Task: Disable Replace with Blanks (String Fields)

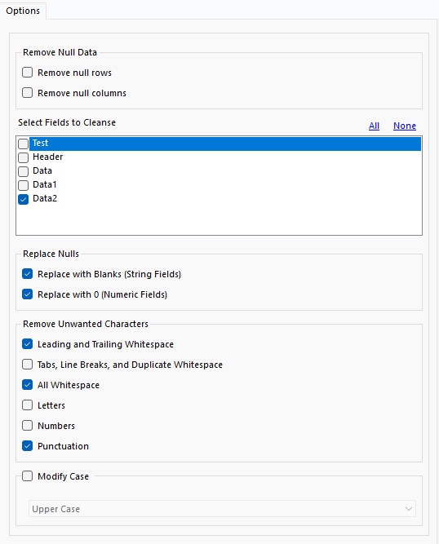Action: click(28, 274)
